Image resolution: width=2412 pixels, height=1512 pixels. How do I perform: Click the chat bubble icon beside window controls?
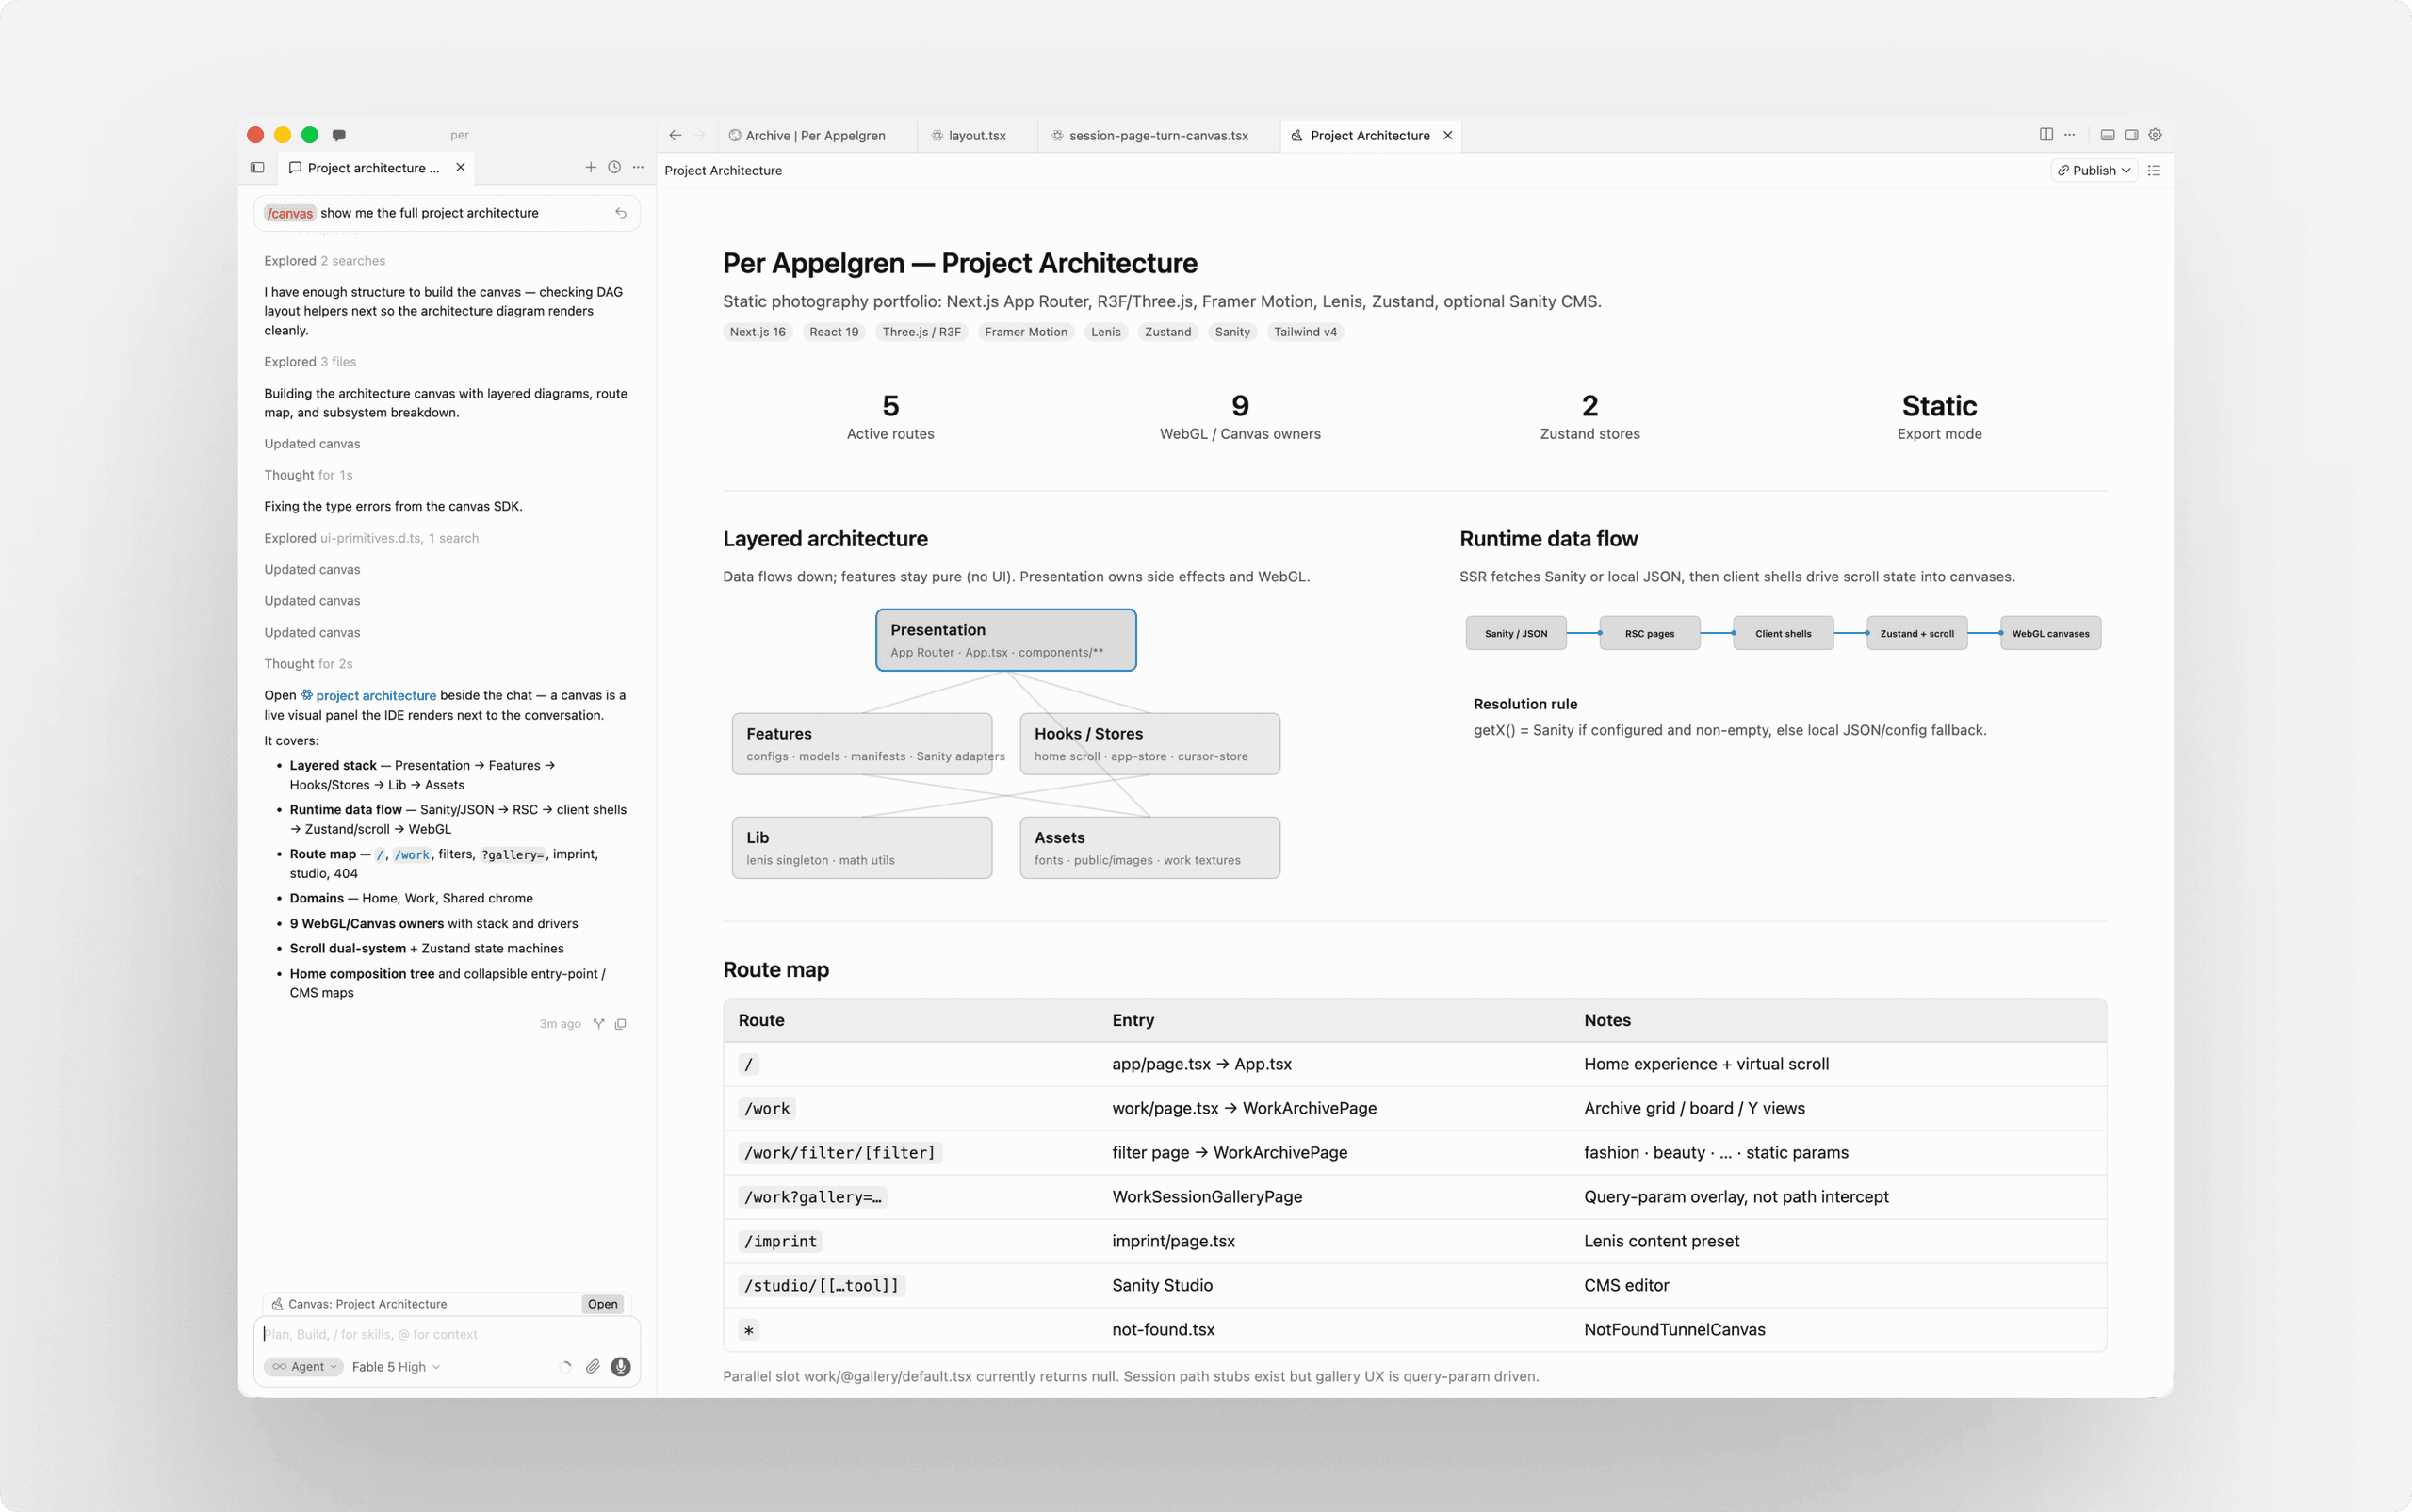coord(339,135)
